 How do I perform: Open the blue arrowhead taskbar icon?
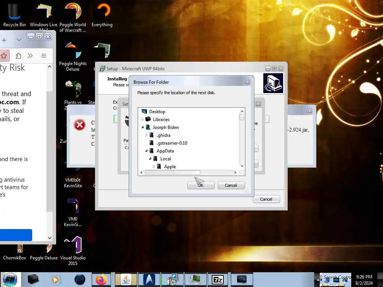click(149, 280)
